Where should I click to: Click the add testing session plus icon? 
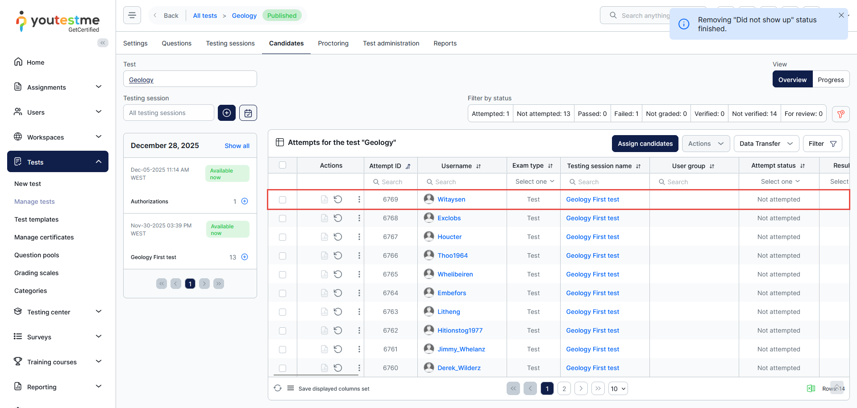tap(227, 113)
